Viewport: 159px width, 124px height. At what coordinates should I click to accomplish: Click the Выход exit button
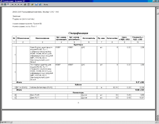(x=46, y=4)
